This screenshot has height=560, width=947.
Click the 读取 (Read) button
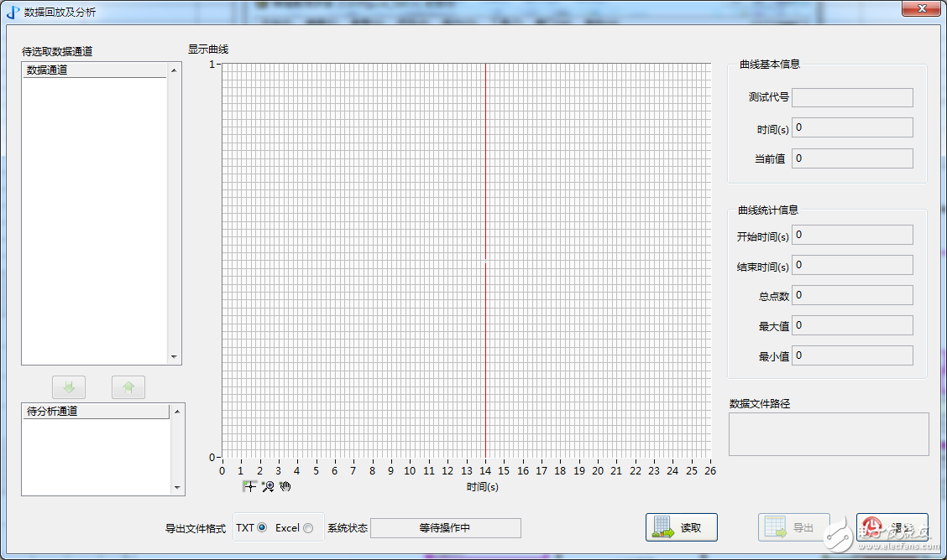[681, 527]
